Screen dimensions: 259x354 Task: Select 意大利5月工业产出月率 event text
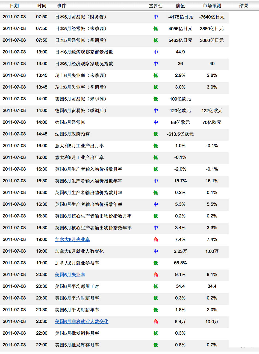point(80,146)
